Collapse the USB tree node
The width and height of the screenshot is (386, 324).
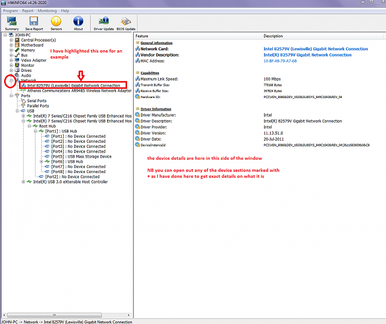pos(17,111)
